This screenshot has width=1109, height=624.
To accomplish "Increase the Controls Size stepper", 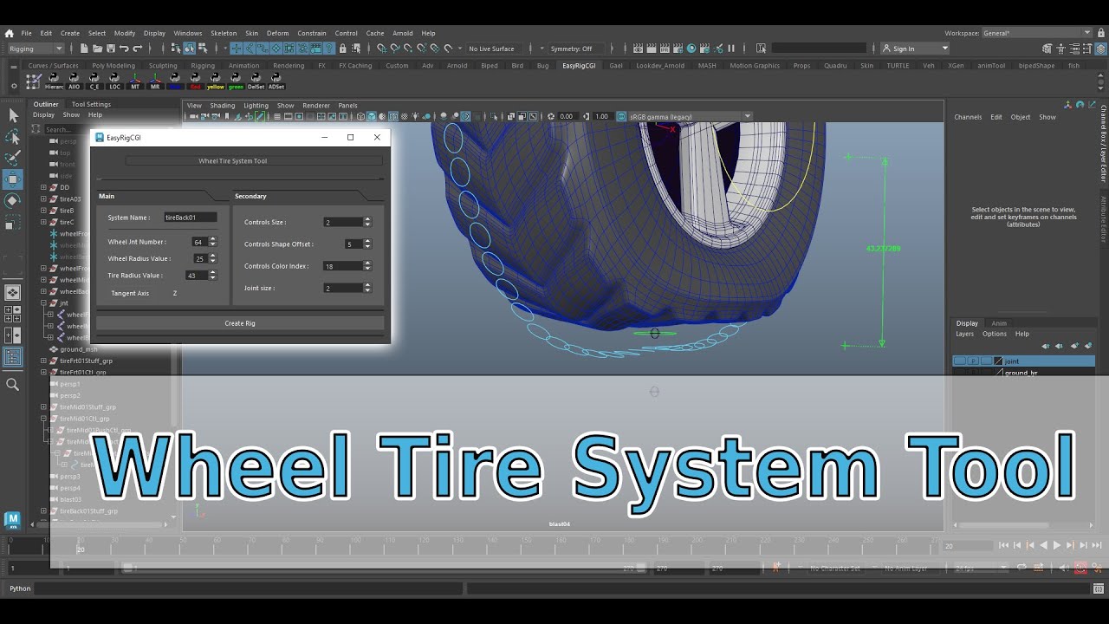I will coord(367,219).
